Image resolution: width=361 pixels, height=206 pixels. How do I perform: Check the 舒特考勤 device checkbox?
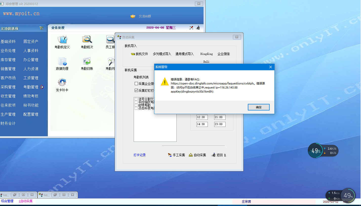tap(136, 105)
